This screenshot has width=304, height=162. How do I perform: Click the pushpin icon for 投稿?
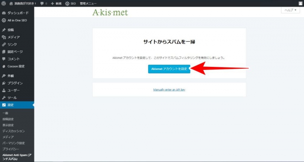(3, 30)
